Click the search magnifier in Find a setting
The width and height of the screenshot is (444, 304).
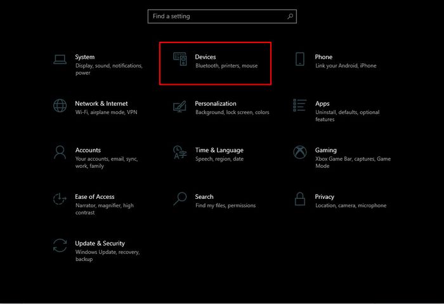[291, 16]
